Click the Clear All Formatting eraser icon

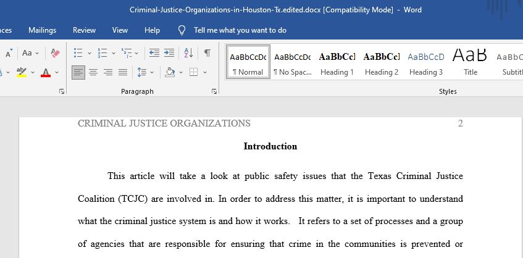tap(55, 52)
